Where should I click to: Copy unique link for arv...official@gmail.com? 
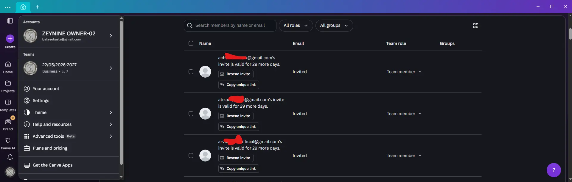(x=239, y=169)
